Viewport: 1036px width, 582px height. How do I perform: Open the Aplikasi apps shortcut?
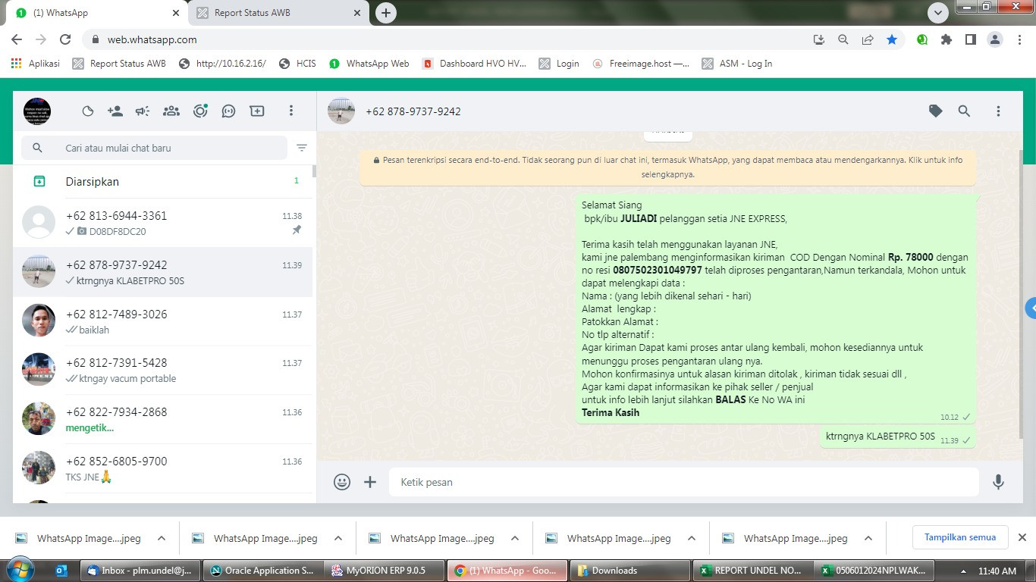tap(35, 64)
